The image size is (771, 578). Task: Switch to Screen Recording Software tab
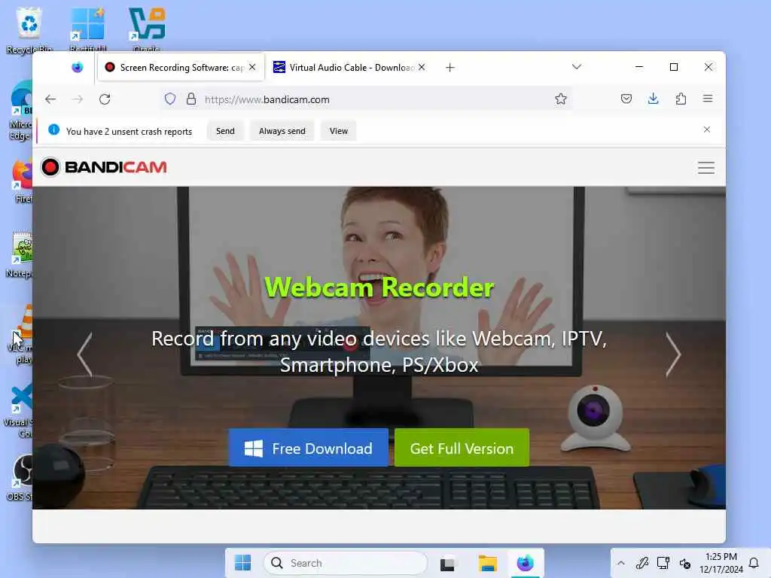pos(181,67)
